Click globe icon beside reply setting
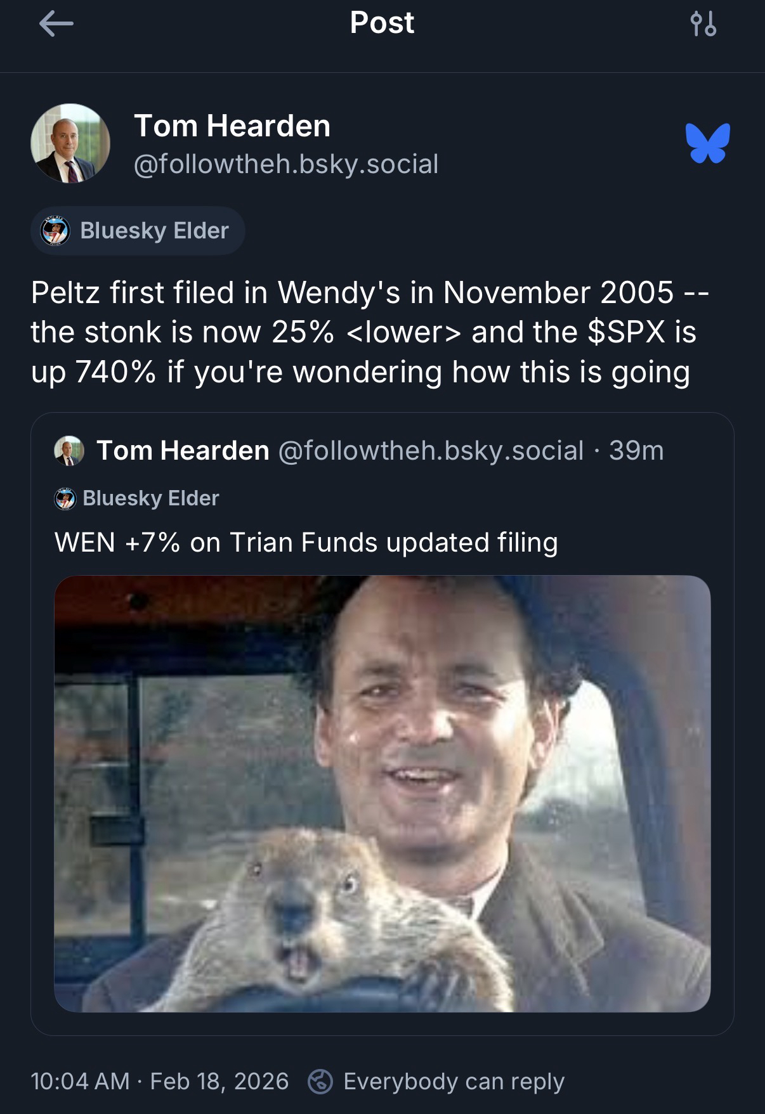The height and width of the screenshot is (1114, 765). [320, 1081]
